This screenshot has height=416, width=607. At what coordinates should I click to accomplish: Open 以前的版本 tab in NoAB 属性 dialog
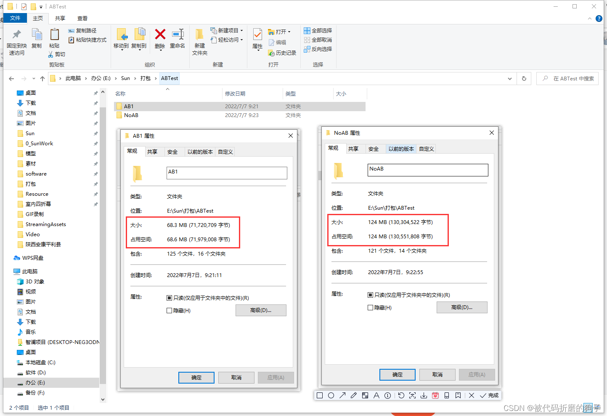(401, 149)
